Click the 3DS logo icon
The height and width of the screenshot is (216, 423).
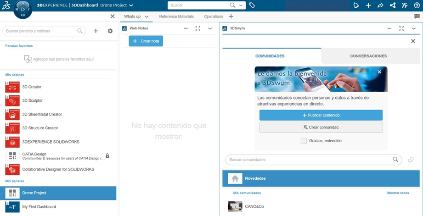(x=6, y=6)
